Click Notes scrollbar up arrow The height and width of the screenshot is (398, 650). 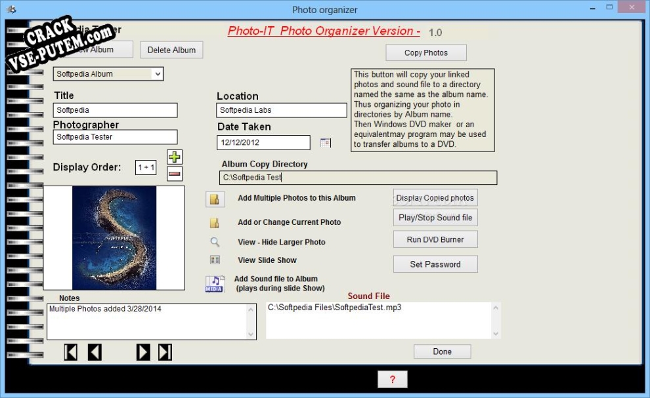coord(251,309)
